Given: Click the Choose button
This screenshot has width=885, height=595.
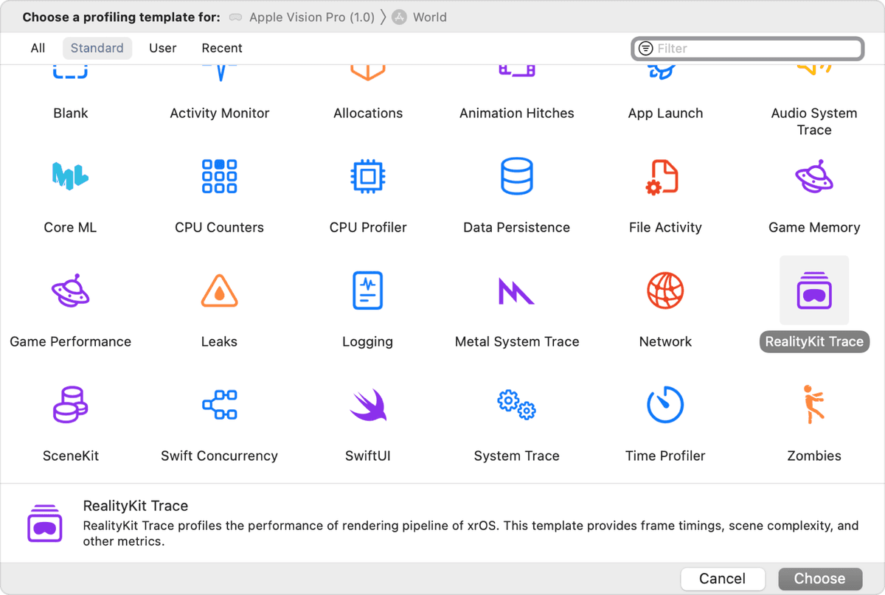Looking at the screenshot, I should pyautogui.click(x=819, y=579).
